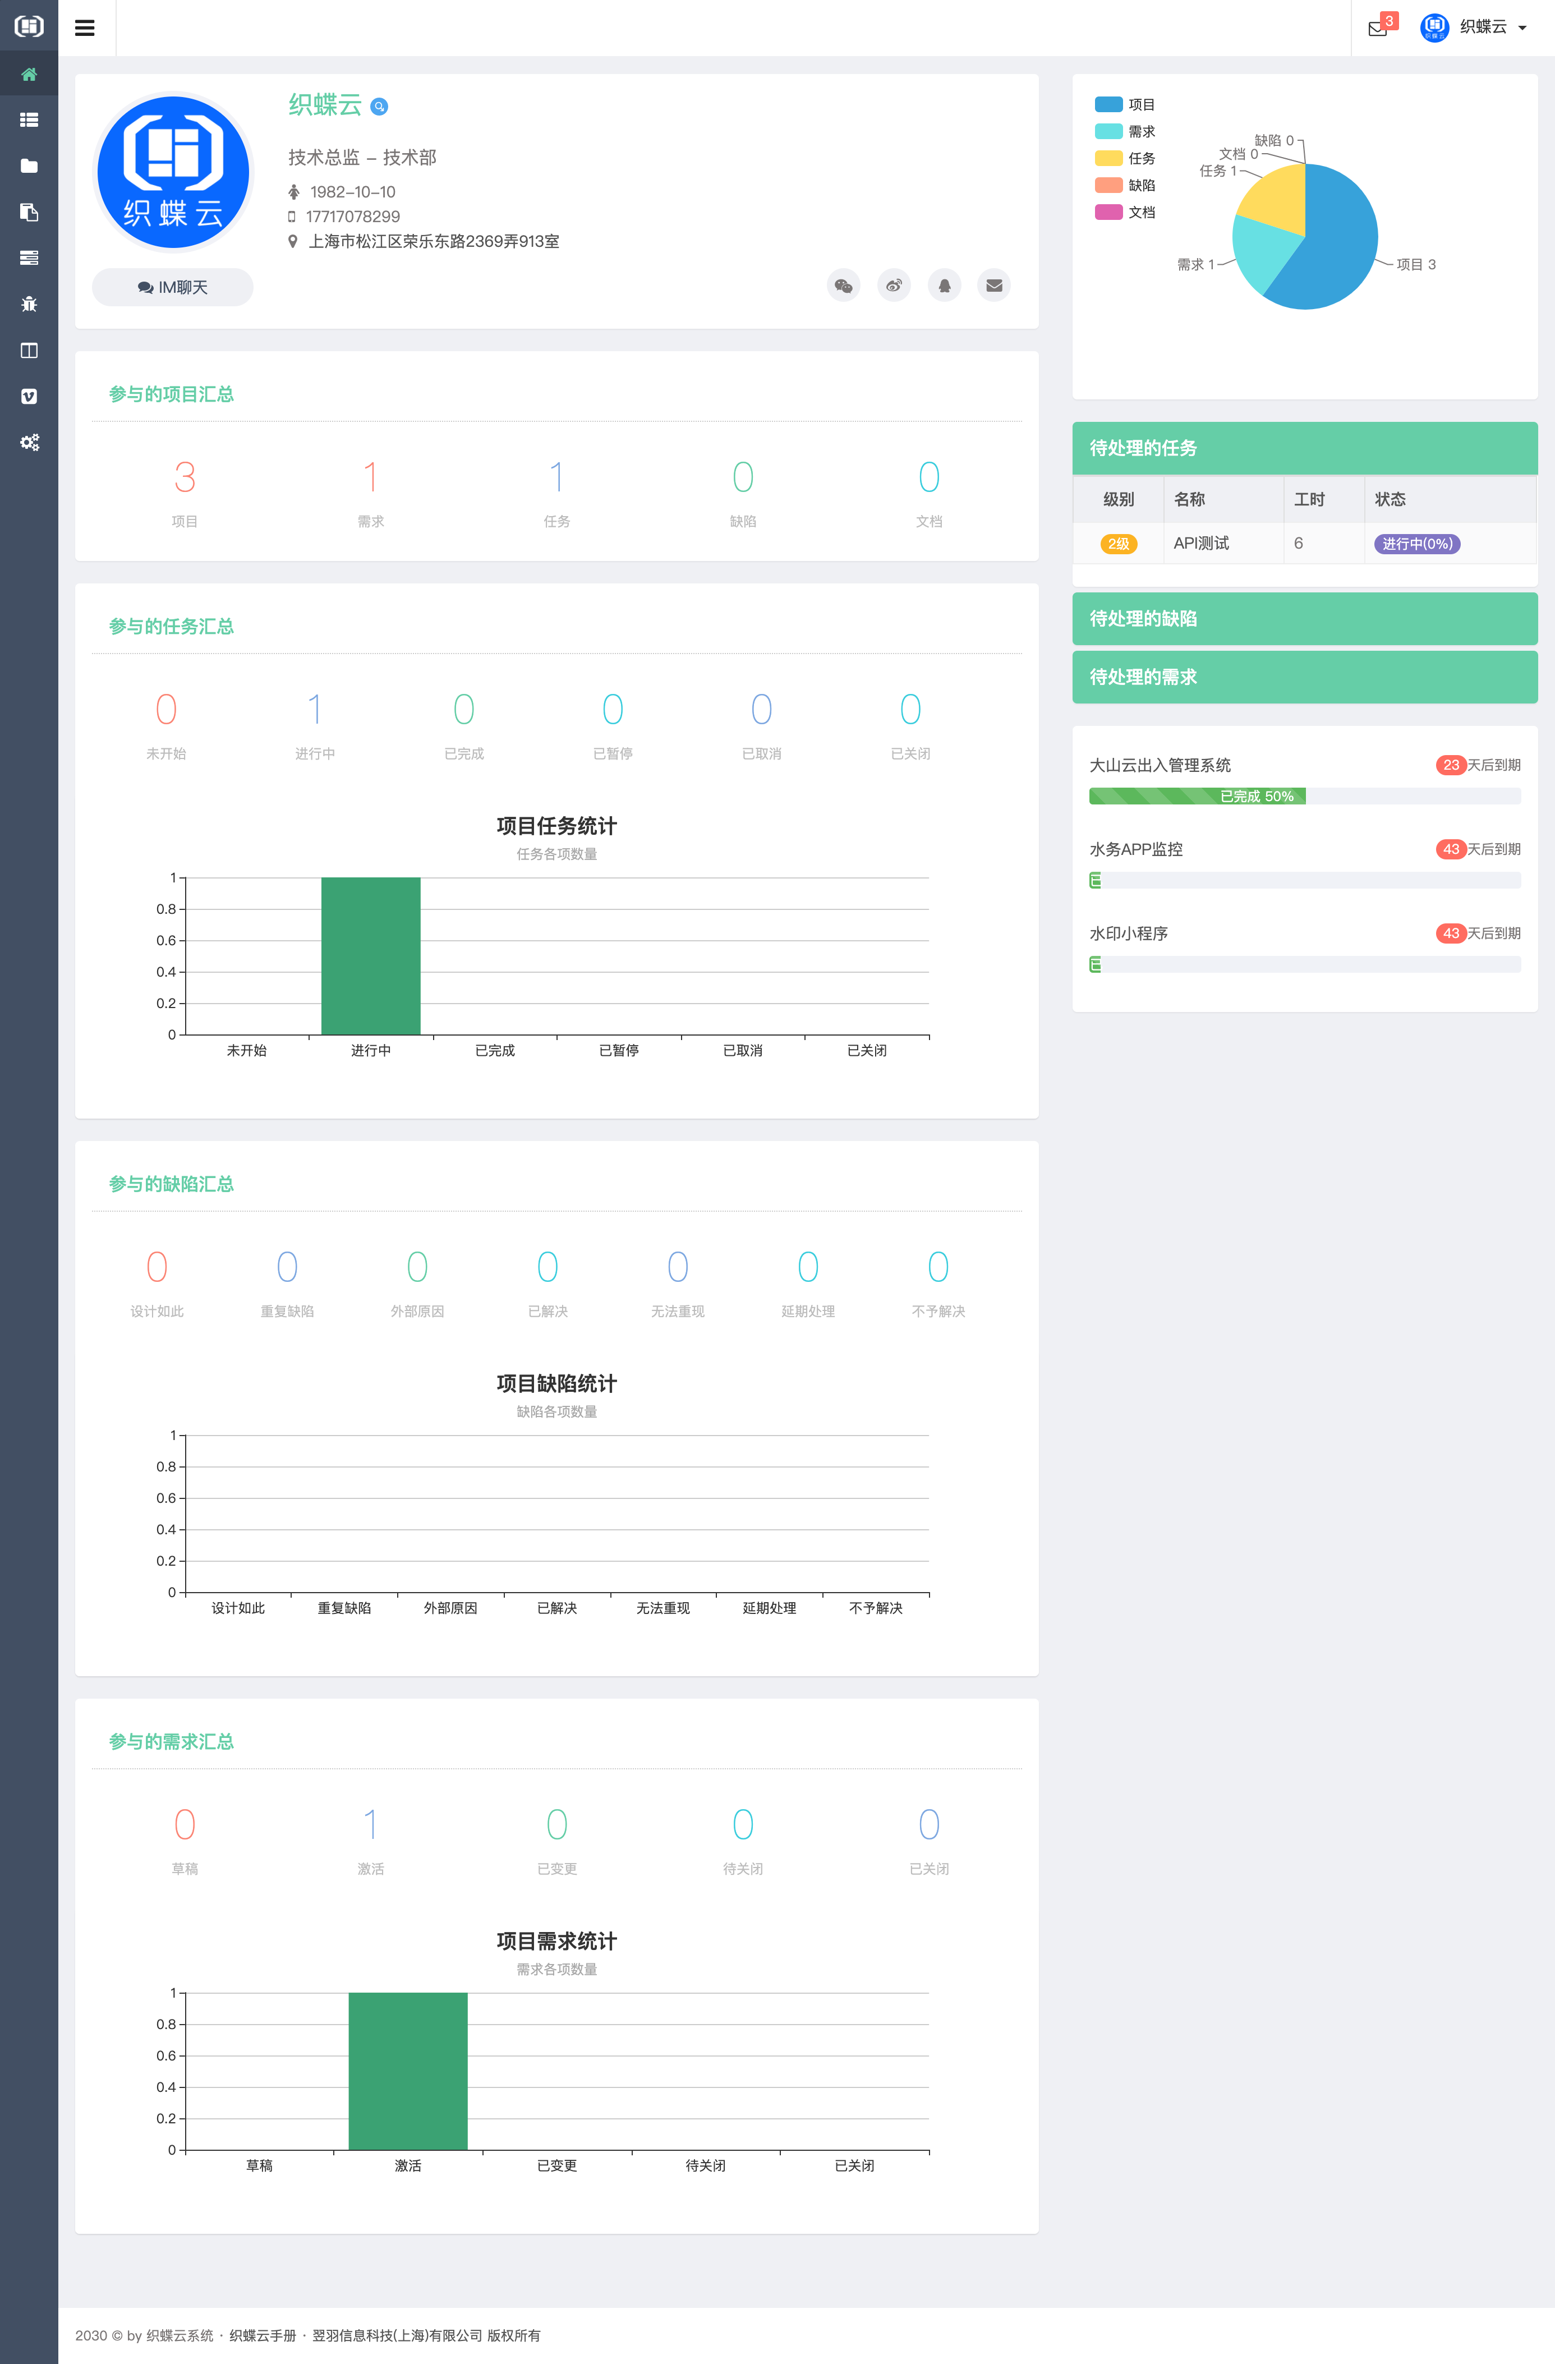Click the folder icon in sidebar
Image resolution: width=1555 pixels, height=2364 pixels.
click(x=29, y=166)
